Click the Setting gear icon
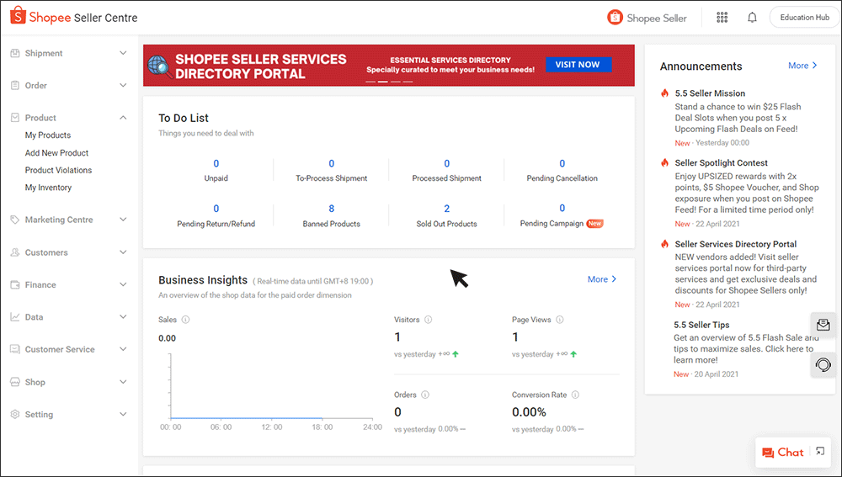This screenshot has width=842, height=477. (x=15, y=414)
